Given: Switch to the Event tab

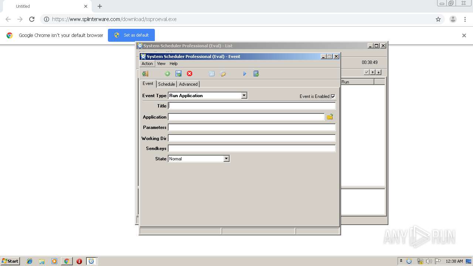Looking at the screenshot, I should (148, 83).
